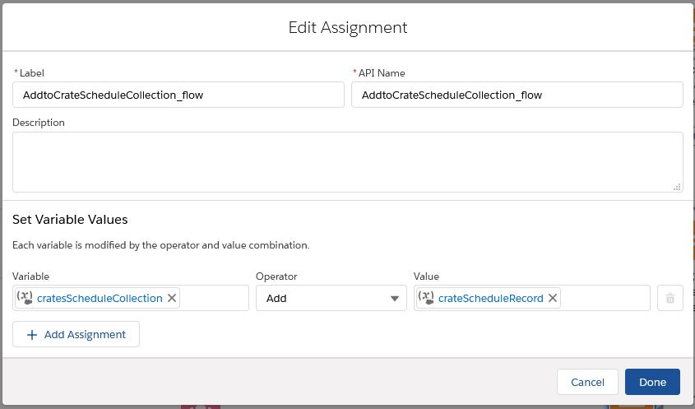Click the trash icon to delete assignment row
This screenshot has height=409, width=695.
click(670, 298)
